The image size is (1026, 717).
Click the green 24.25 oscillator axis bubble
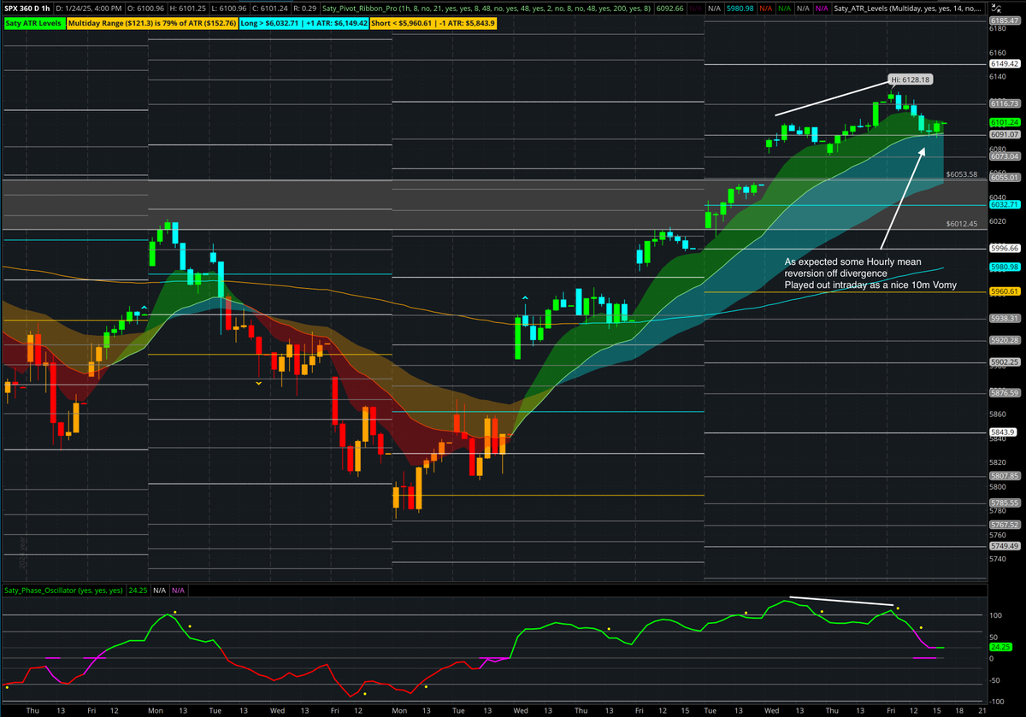[1000, 649]
